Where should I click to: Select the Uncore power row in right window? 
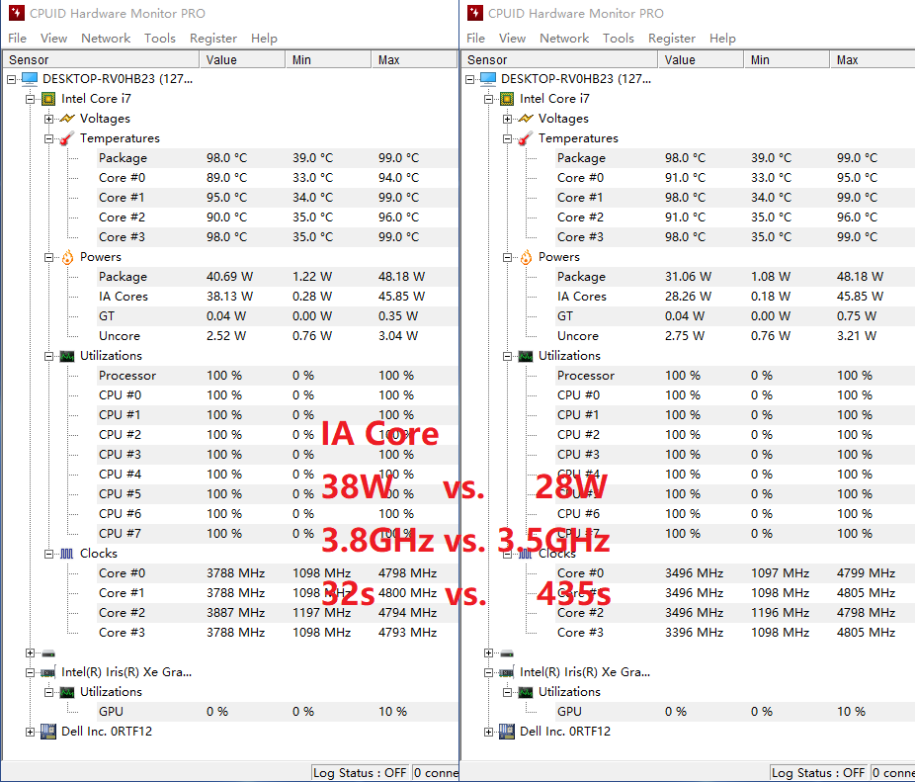[x=735, y=336]
